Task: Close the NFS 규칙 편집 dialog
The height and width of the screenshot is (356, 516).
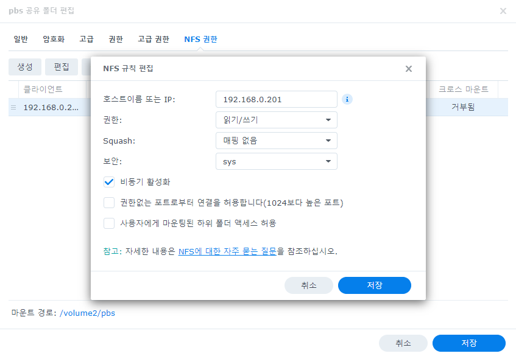Action: [x=408, y=69]
